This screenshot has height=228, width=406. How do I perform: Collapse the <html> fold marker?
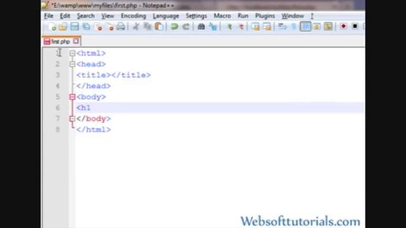[x=72, y=53]
